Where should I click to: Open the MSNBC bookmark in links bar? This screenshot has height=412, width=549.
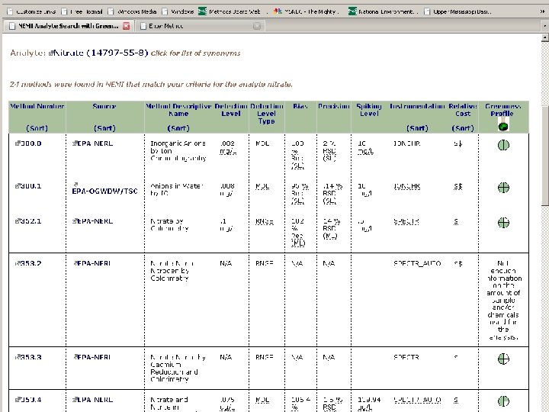pos(306,11)
